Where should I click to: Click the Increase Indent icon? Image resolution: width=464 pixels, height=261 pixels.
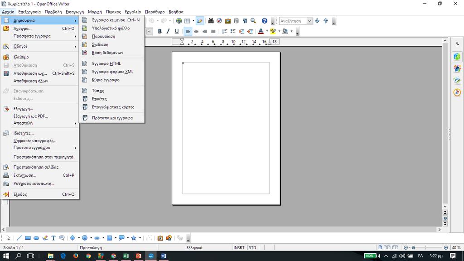250,31
